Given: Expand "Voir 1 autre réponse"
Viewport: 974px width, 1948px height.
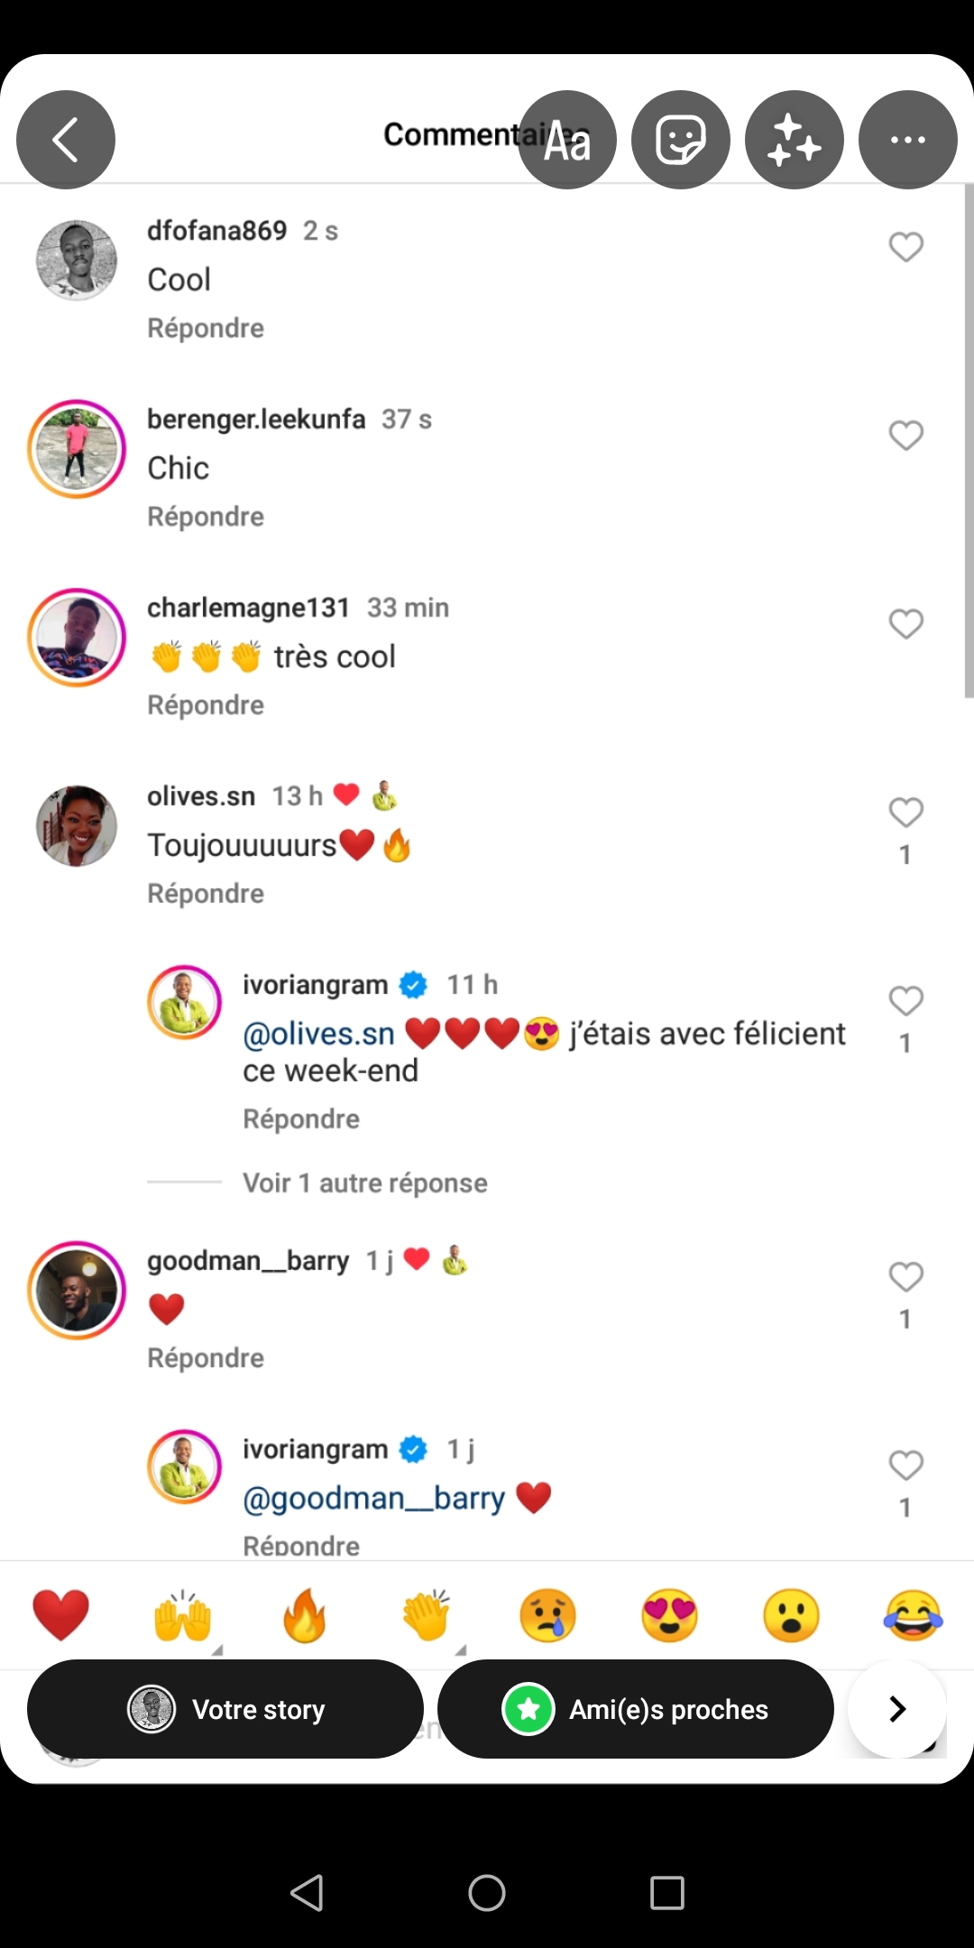Looking at the screenshot, I should [364, 1182].
